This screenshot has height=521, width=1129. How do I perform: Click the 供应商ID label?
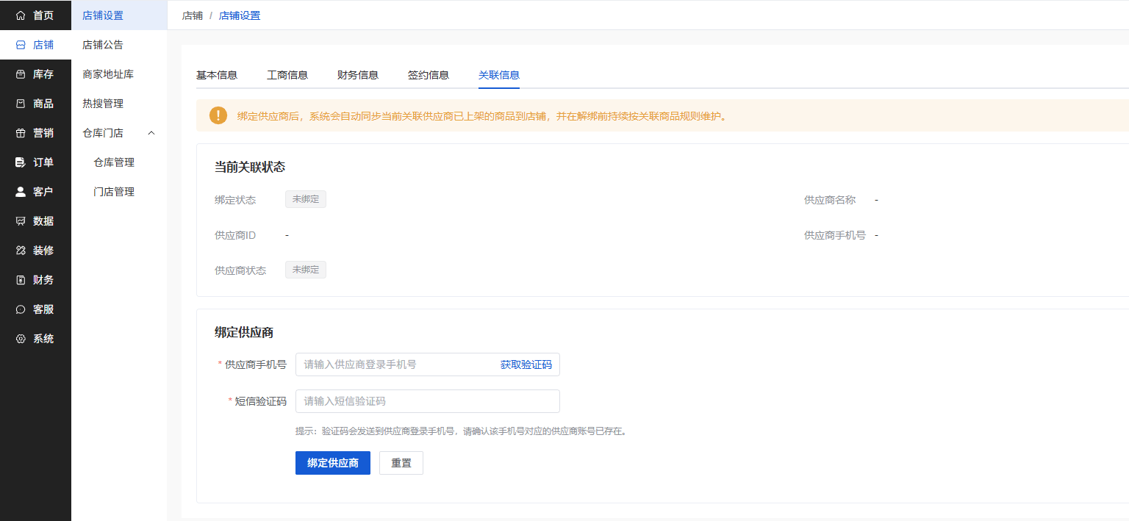[x=235, y=235]
